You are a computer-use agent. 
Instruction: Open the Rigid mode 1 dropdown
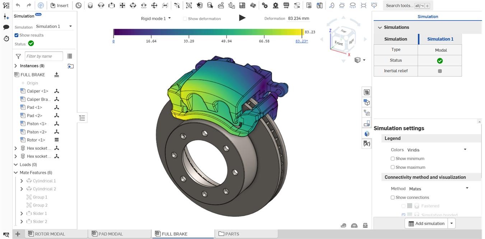click(156, 18)
